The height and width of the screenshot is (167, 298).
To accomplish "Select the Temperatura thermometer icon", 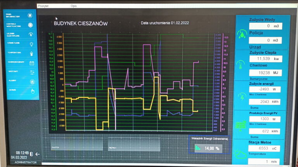I will pos(31,54).
